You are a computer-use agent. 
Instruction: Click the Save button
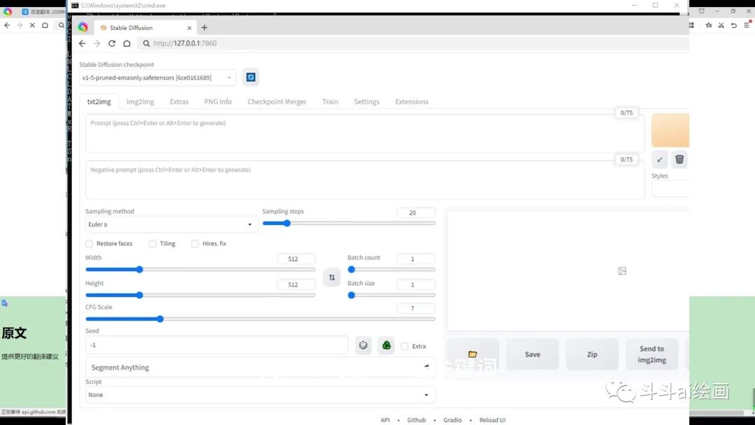click(533, 354)
